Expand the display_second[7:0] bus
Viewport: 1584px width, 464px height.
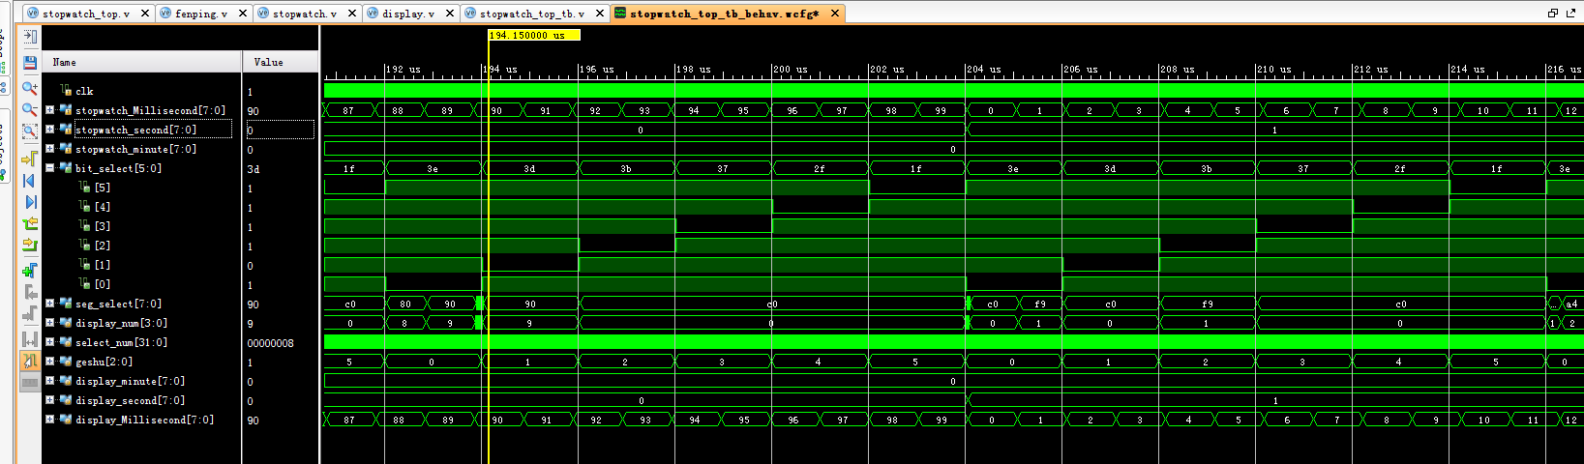[49, 400]
